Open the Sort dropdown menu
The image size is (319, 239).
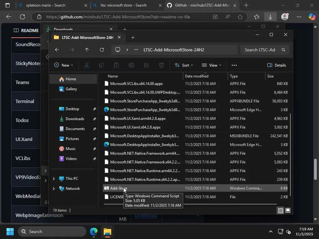point(184,65)
